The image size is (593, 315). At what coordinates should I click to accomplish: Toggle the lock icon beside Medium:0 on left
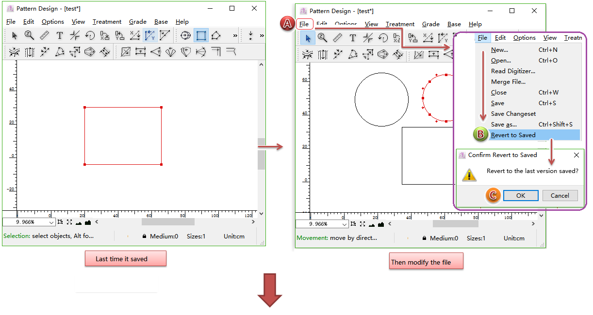pos(144,236)
